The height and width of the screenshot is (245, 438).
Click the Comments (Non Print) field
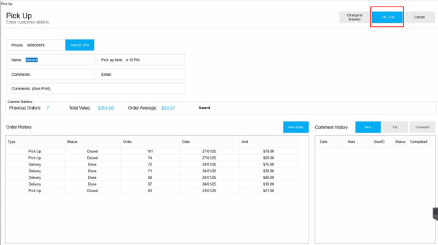tap(95, 88)
